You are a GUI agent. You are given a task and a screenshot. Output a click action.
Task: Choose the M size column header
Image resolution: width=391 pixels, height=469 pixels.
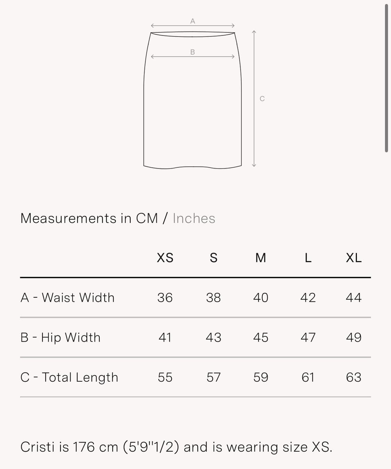261,258
